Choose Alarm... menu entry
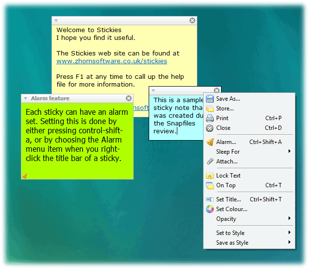Image resolution: width=309 pixels, height=269 pixels. pyautogui.click(x=249, y=142)
